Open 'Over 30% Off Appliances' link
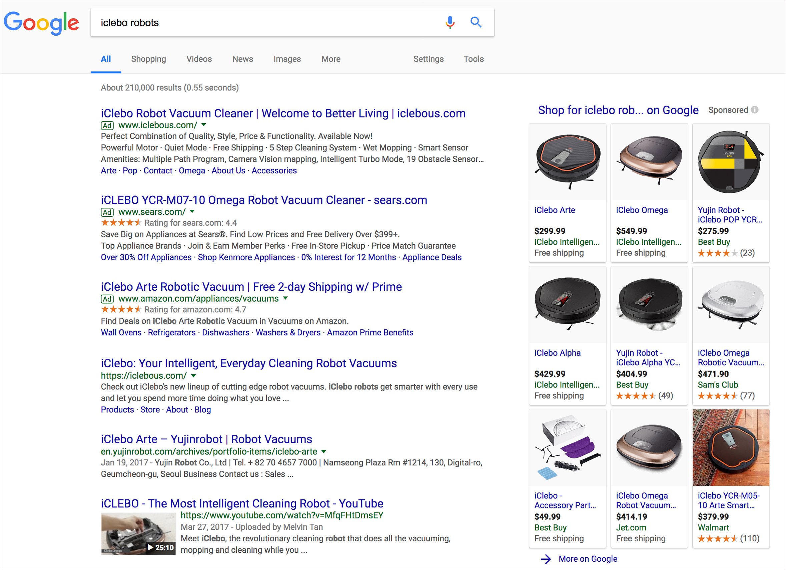 (146, 257)
